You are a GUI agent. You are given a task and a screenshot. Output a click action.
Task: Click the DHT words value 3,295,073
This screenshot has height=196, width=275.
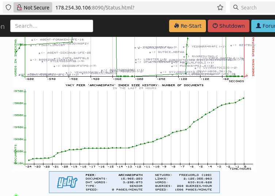click(133, 182)
